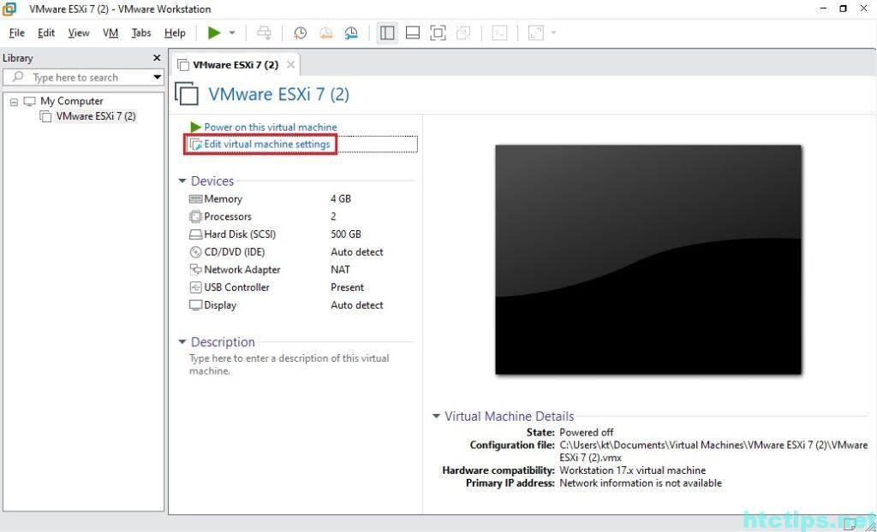Click the Powered off state value
Screen dimensions: 877x532
[586, 432]
